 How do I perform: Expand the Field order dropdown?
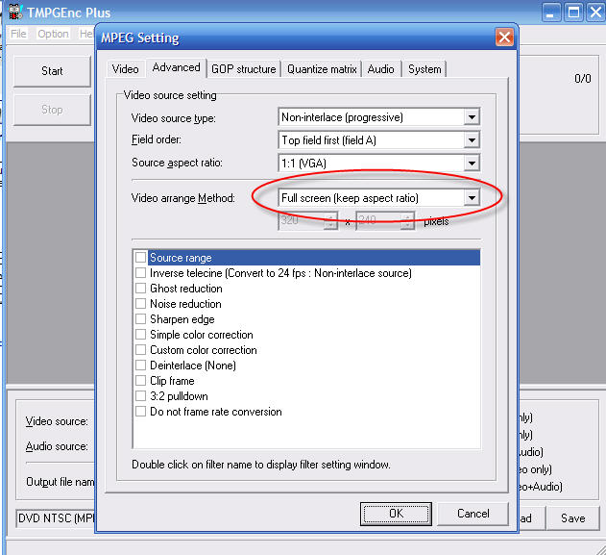[472, 140]
